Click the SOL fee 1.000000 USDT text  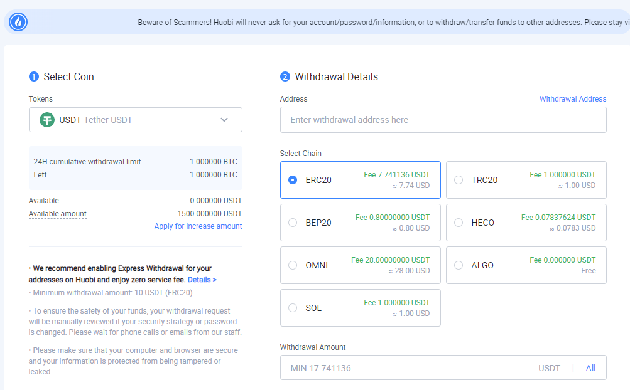[x=396, y=302]
